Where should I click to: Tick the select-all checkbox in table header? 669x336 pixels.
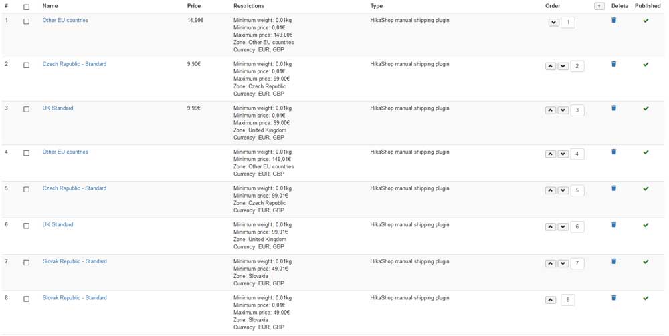27,7
